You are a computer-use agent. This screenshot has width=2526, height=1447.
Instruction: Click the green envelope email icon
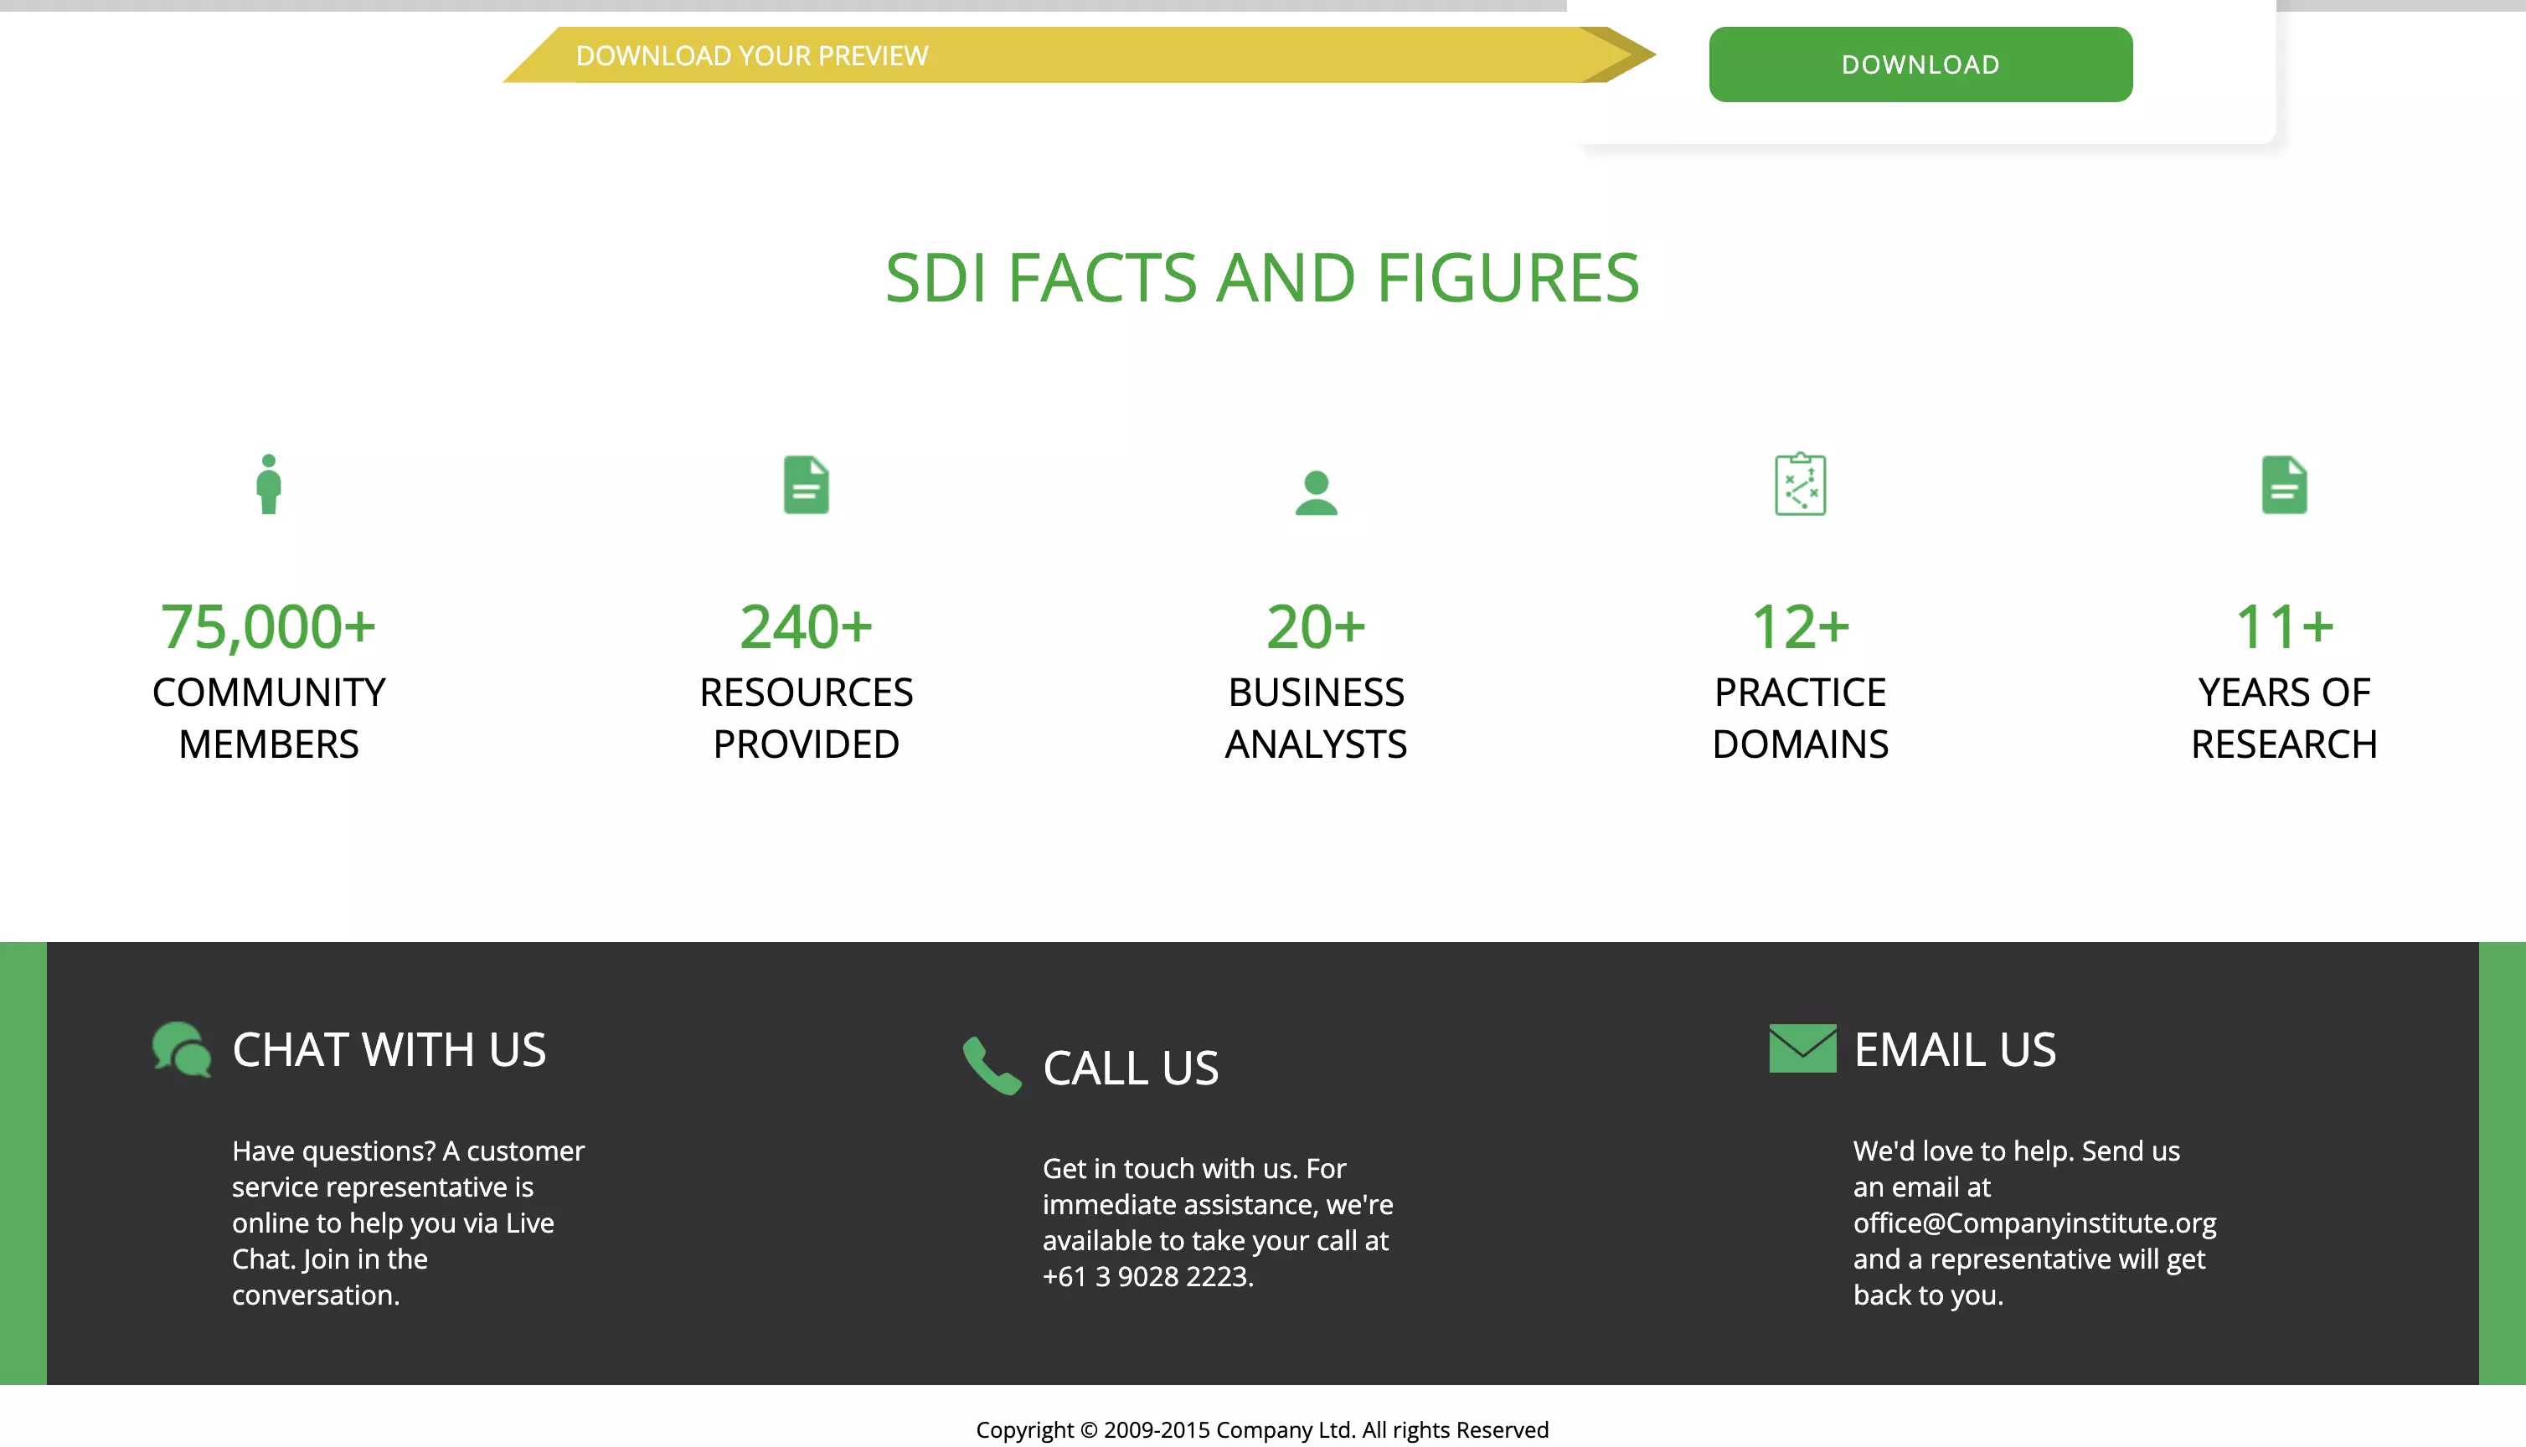click(1802, 1048)
